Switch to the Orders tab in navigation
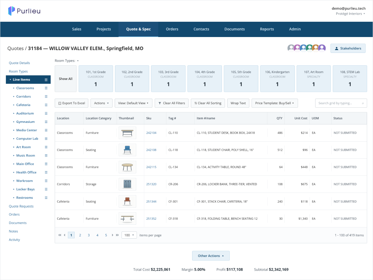The height and width of the screenshot is (280, 373). click(x=172, y=29)
